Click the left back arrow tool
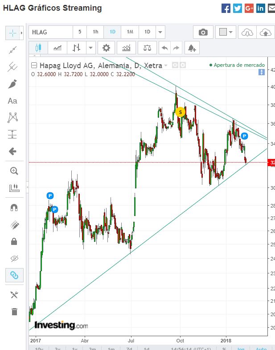 pyautogui.click(x=12, y=151)
